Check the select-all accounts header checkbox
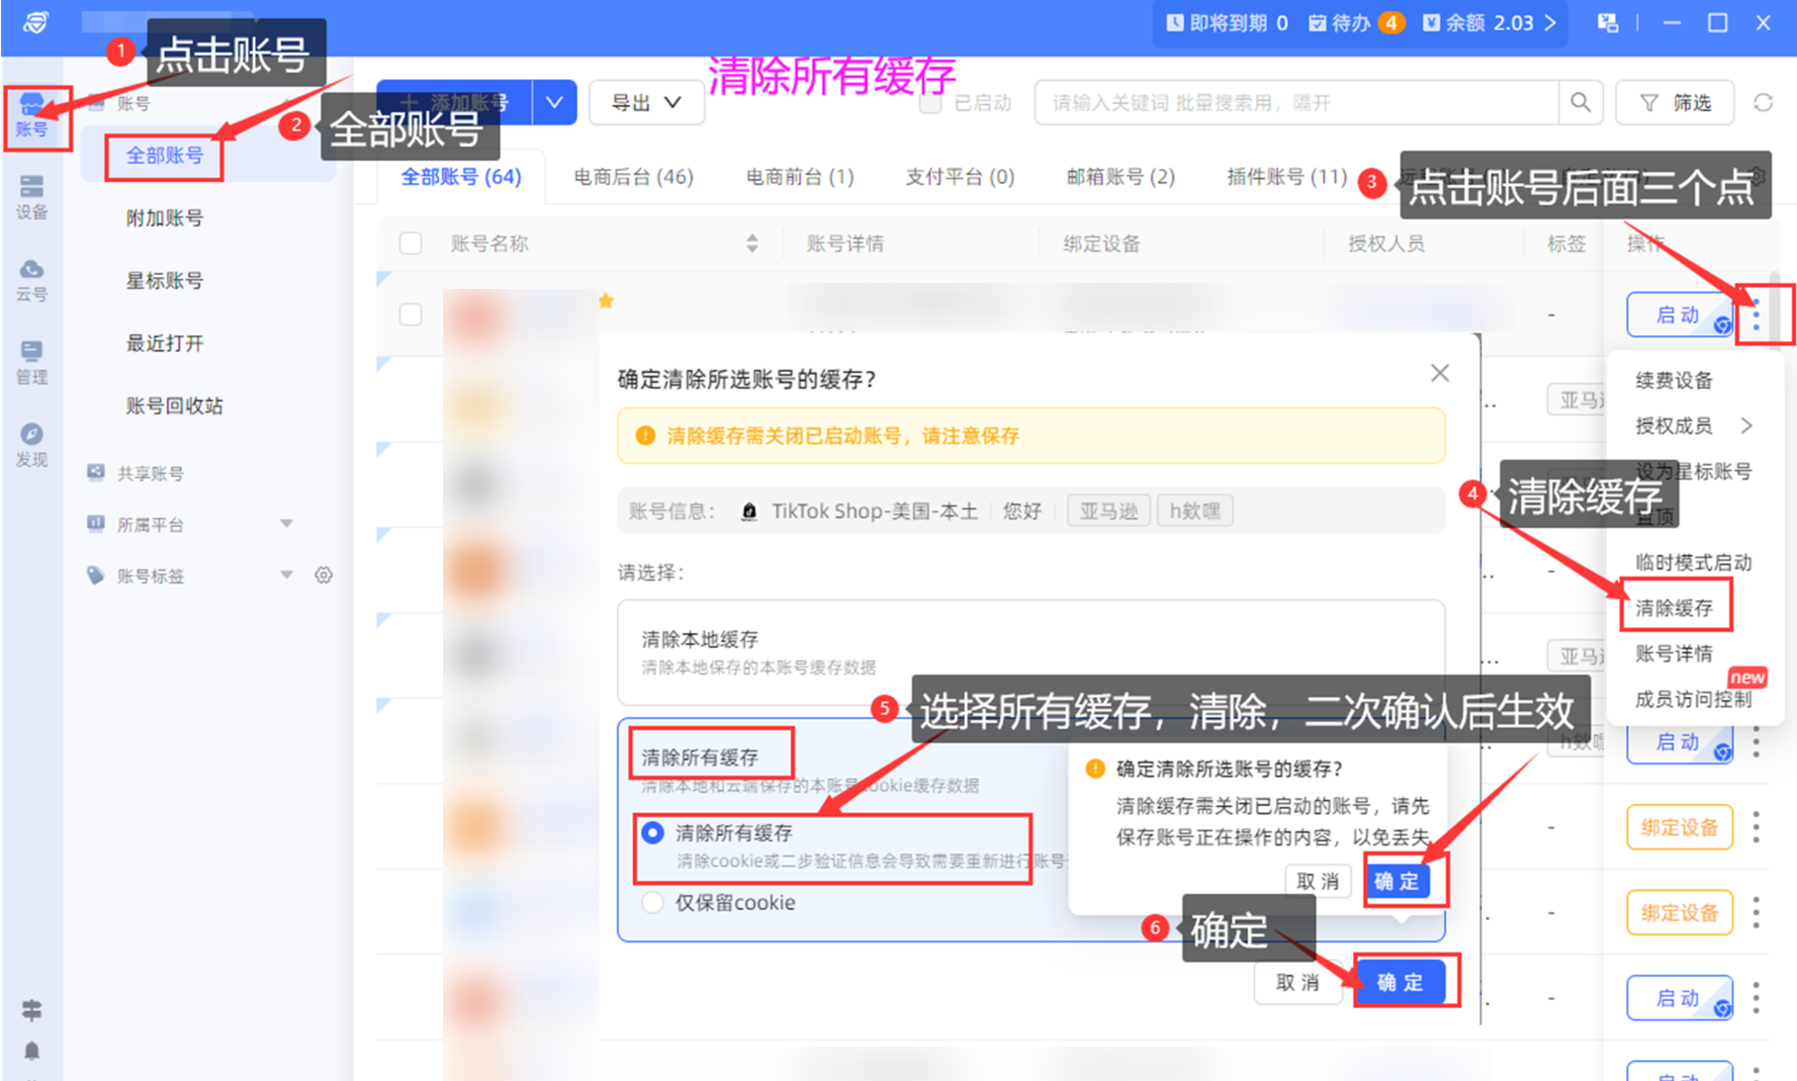 point(410,243)
